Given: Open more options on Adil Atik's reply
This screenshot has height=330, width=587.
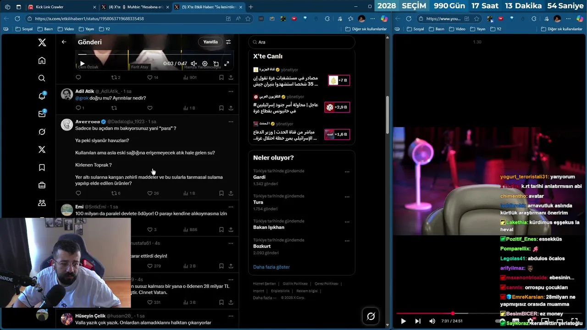Looking at the screenshot, I should coord(231,91).
